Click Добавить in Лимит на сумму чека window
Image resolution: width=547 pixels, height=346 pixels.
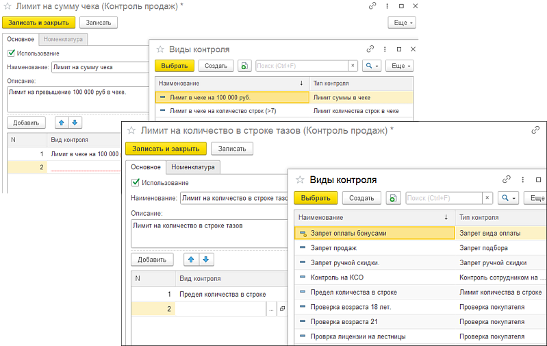(26, 123)
